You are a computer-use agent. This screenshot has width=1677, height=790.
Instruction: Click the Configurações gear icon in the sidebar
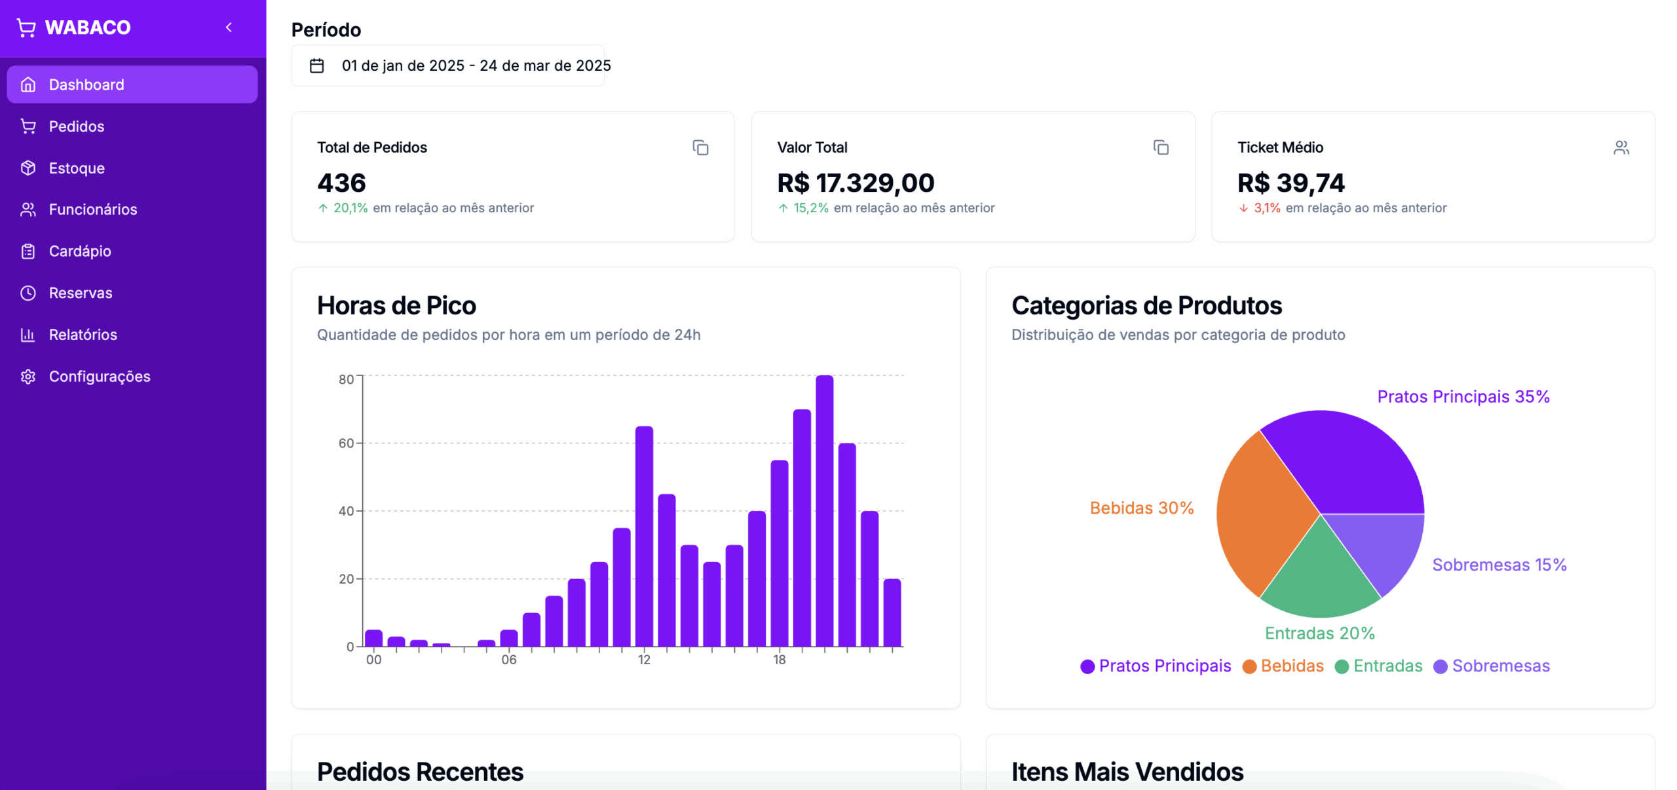pos(28,377)
